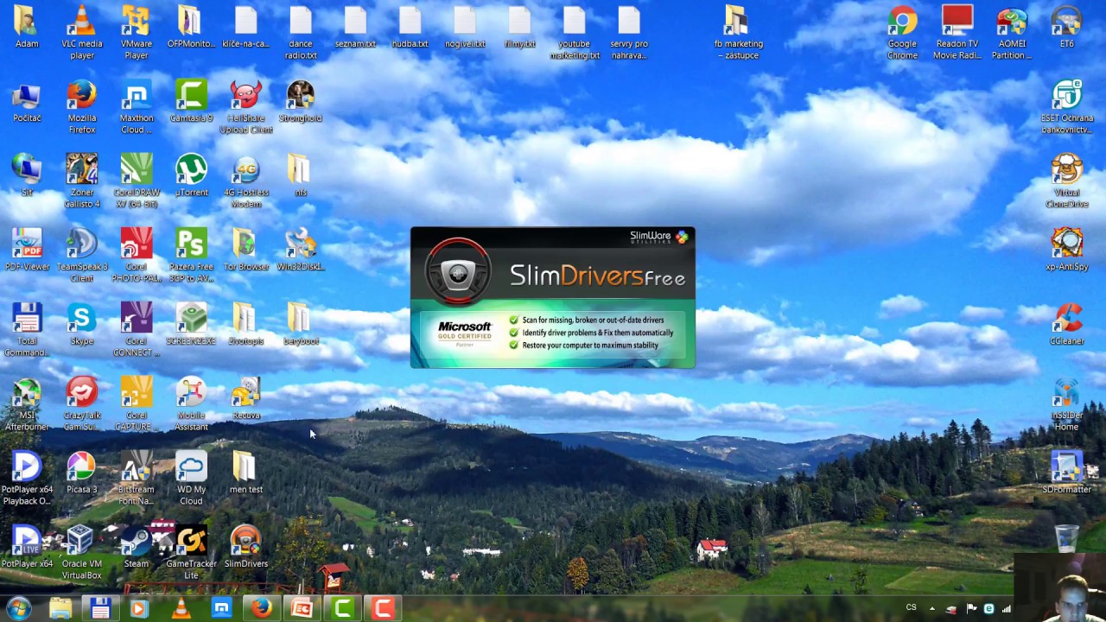Launch AOMEI Partition shortcut
The height and width of the screenshot is (622, 1106).
tap(1012, 33)
